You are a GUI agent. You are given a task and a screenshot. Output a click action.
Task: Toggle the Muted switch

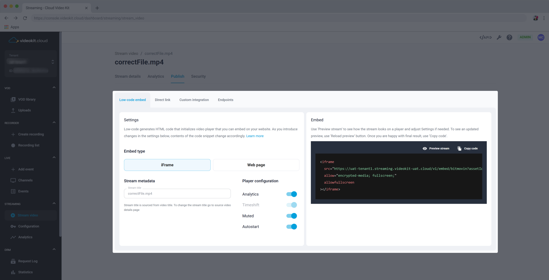coord(292,216)
